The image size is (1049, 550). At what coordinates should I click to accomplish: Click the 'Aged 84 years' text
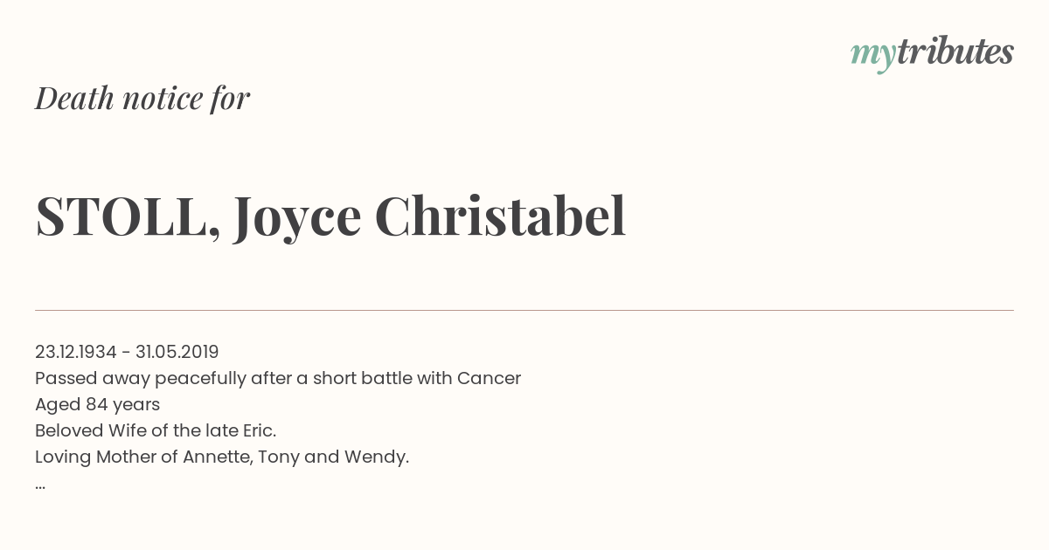[x=97, y=405]
